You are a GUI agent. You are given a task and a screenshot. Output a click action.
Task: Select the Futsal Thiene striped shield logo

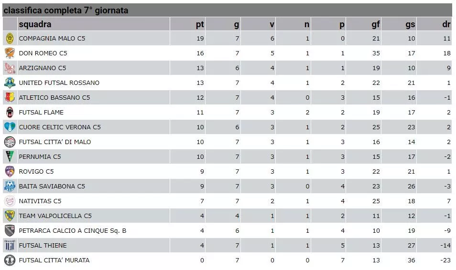10,245
